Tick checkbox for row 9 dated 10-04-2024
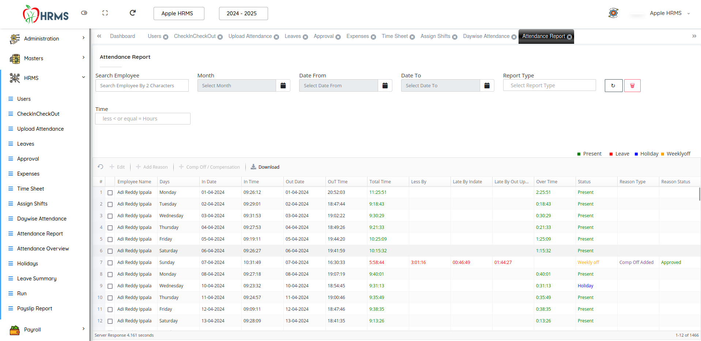 (110, 286)
